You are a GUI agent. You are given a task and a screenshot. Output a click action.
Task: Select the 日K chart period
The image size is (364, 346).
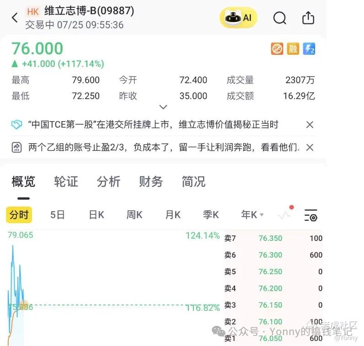[x=96, y=215]
